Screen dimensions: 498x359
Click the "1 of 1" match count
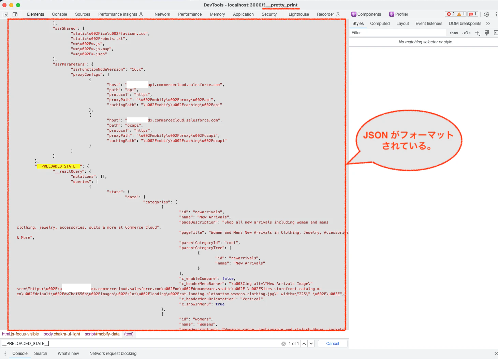point(294,344)
